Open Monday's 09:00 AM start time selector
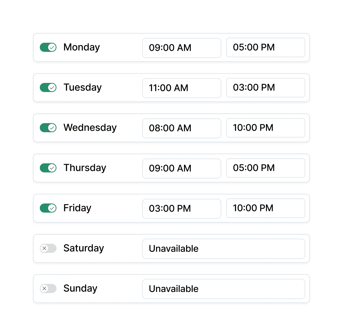The height and width of the screenshot is (336, 343). pos(182,48)
